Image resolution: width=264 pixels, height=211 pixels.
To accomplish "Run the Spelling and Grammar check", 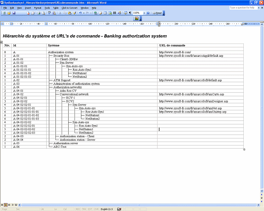I will pyautogui.click(x=49, y=13).
